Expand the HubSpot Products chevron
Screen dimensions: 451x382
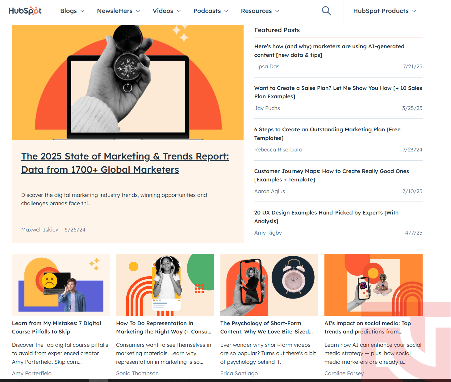[414, 11]
